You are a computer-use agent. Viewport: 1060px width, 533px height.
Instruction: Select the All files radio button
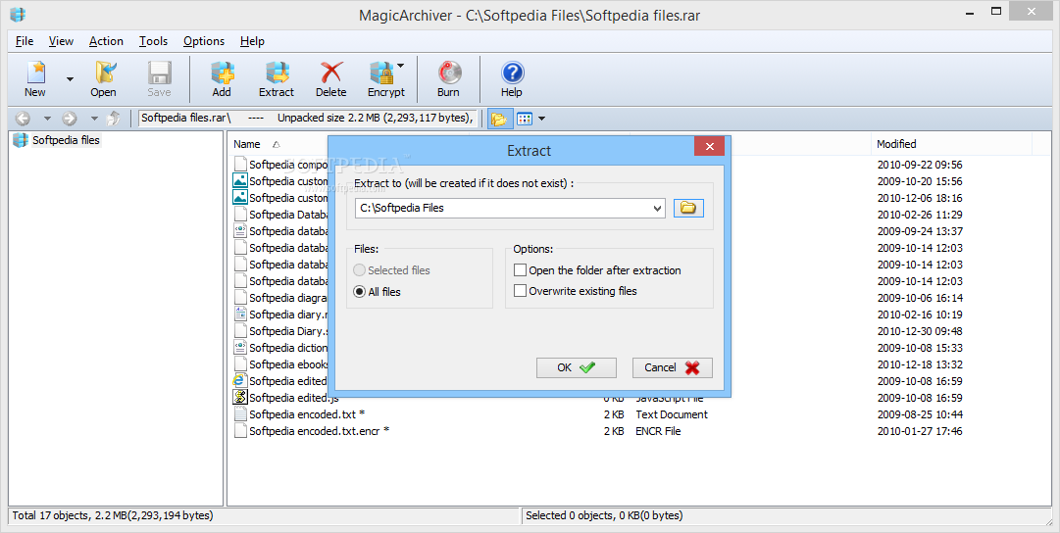(360, 292)
